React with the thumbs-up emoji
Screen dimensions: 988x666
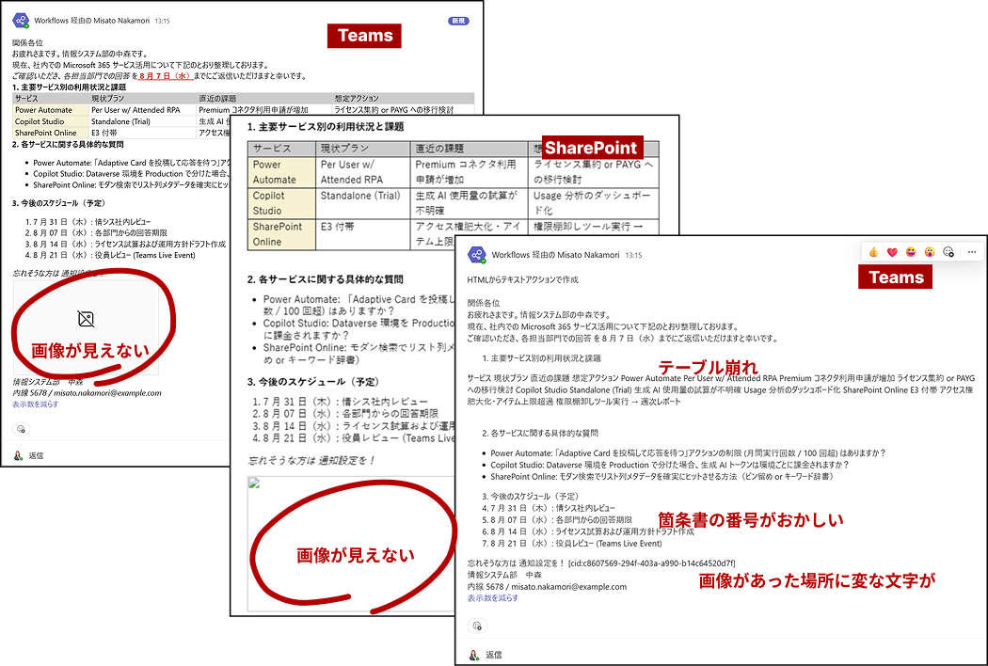pos(873,252)
